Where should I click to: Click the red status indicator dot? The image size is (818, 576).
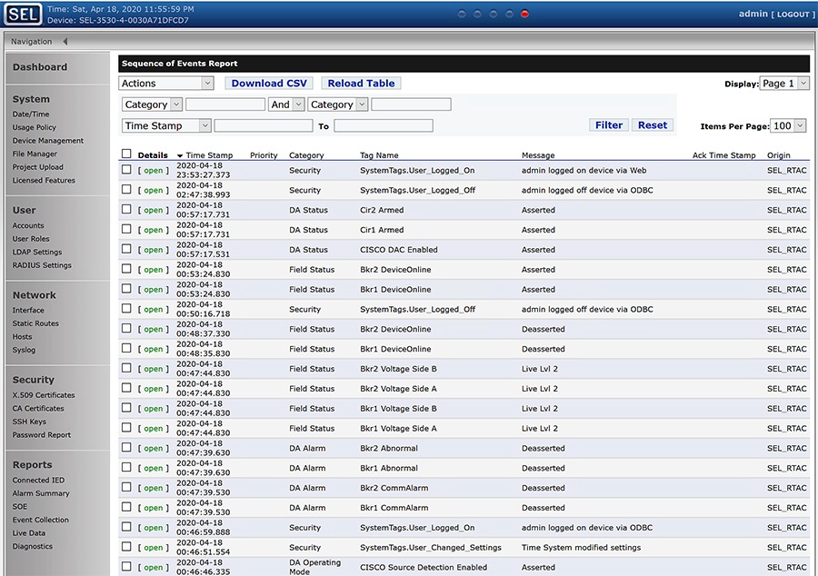(524, 14)
